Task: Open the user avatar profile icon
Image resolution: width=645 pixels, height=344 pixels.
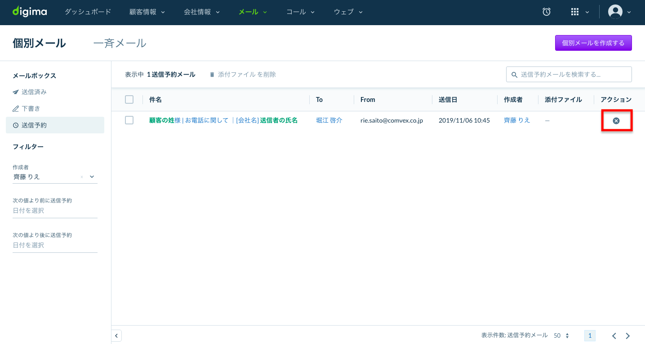Action: coord(615,12)
